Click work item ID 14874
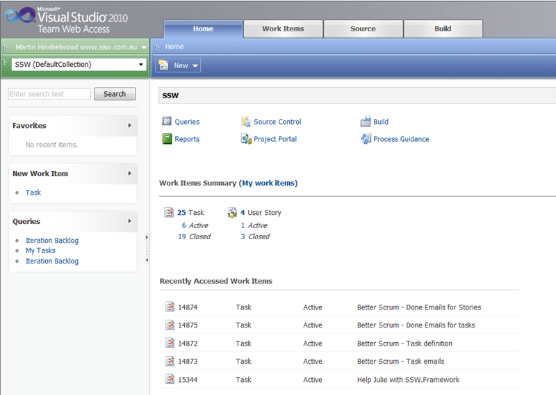Viewport: 556px width, 395px height. [x=188, y=307]
